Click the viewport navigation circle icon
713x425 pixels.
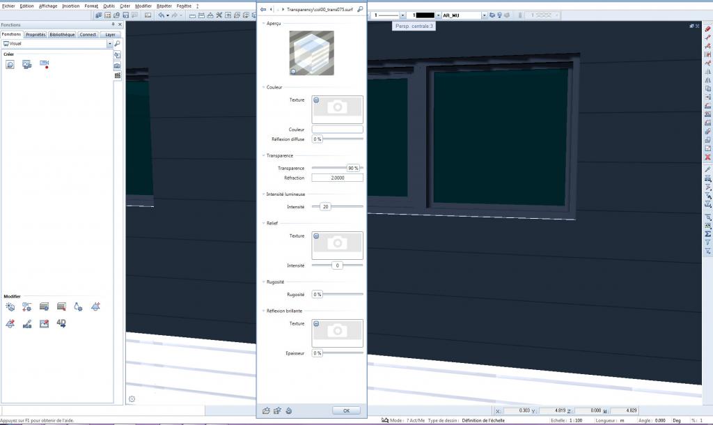pos(132,399)
